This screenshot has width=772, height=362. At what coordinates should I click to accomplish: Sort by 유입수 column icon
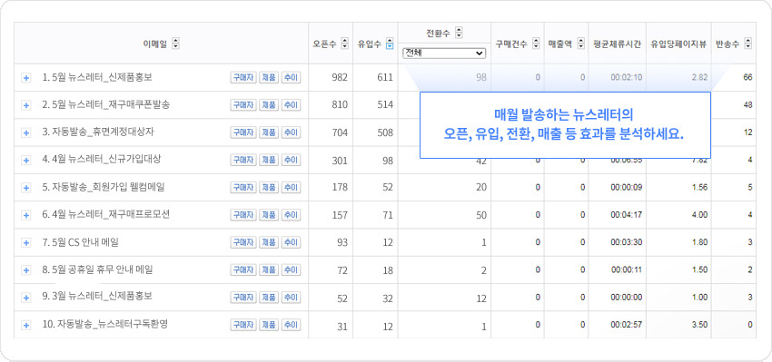click(390, 44)
